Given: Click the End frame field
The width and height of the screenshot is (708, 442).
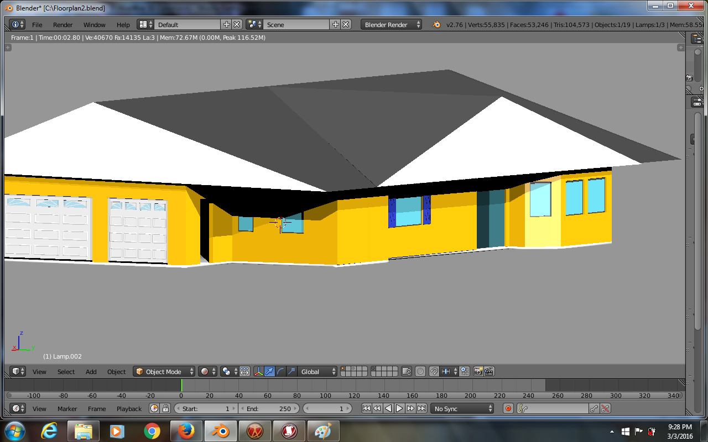Looking at the screenshot, I should (x=269, y=408).
